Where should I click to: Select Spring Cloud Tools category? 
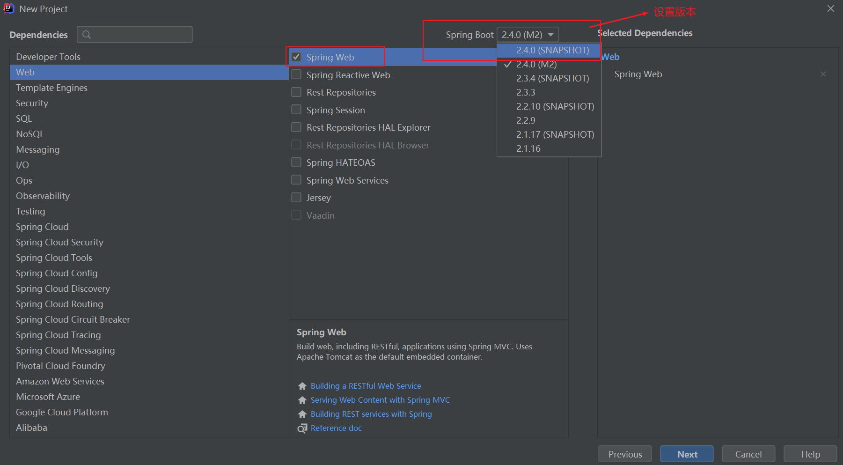point(149,258)
